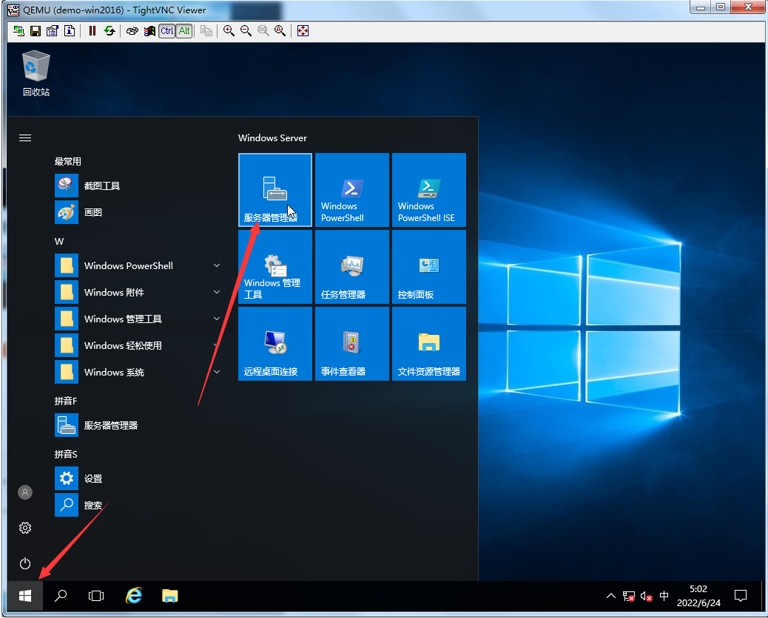The height and width of the screenshot is (618, 768).
Task: Click the 中 input method indicator
Action: pos(664,596)
